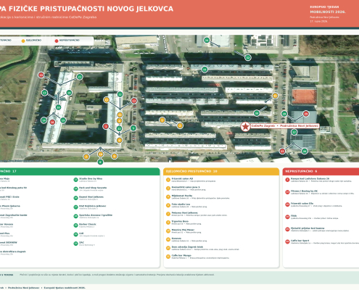Select red map marker 13
Viewport: 359px width, 290px height.
pyautogui.click(x=134, y=101)
